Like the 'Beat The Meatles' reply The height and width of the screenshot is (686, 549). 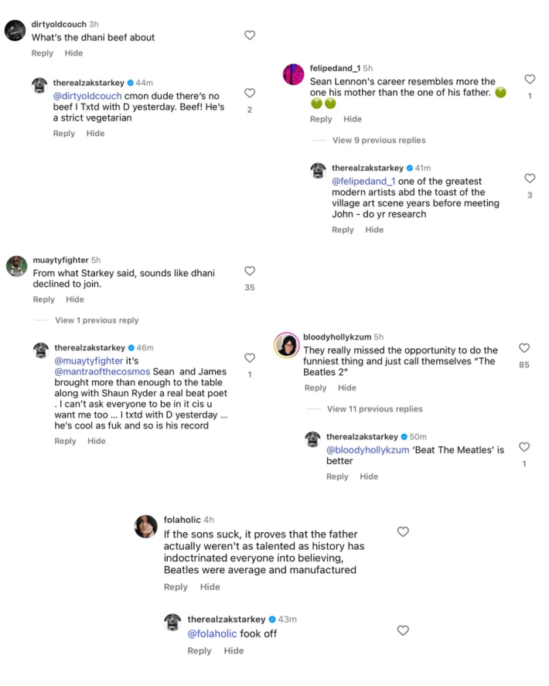(x=524, y=447)
